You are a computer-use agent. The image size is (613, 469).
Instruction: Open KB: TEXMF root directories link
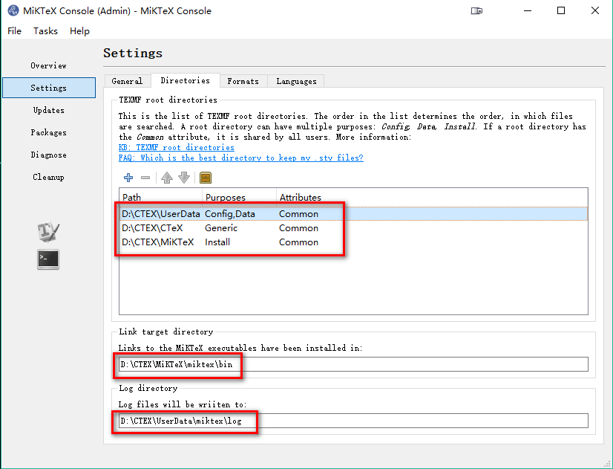[x=177, y=147]
